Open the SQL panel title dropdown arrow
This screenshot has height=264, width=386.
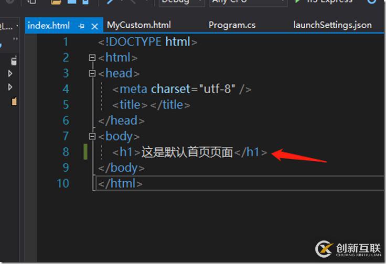(x=17, y=26)
